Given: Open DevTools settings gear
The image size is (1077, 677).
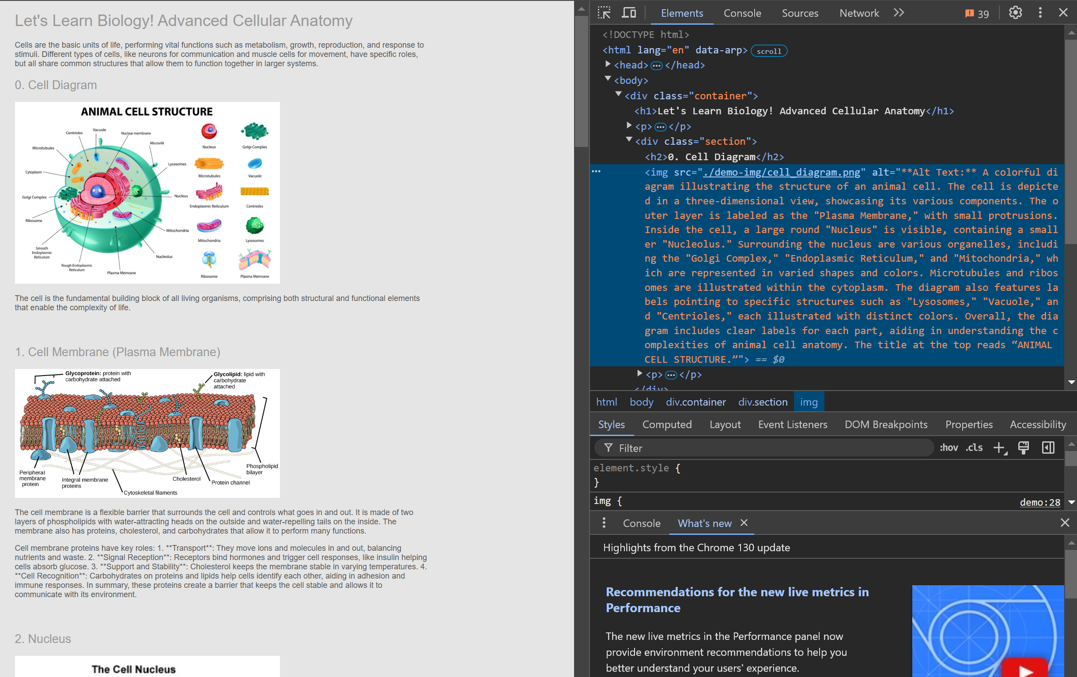Looking at the screenshot, I should point(1015,13).
